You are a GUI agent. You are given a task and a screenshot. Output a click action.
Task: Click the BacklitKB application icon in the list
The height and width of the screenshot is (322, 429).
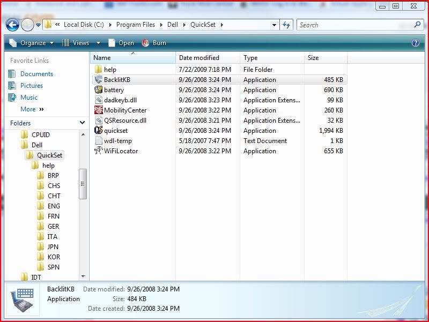[98, 79]
